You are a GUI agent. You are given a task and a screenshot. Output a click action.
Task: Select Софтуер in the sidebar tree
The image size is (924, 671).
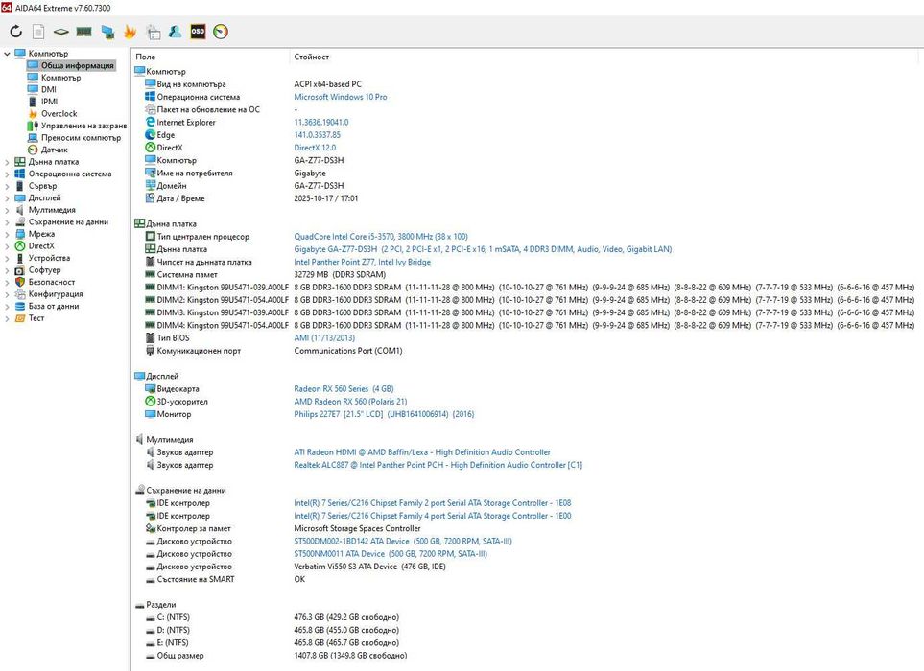(x=45, y=270)
